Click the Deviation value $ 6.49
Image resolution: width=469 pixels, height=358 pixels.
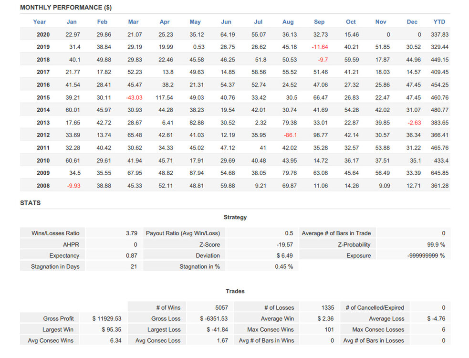coord(285,256)
